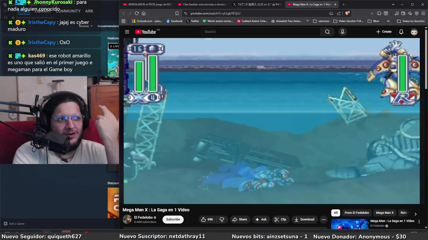The height and width of the screenshot is (240, 428).
Task: Open the Watch anime online bookmark
Action: 218,21
